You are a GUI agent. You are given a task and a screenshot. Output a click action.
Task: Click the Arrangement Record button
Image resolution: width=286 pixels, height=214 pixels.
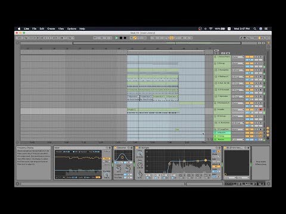pos(125,38)
